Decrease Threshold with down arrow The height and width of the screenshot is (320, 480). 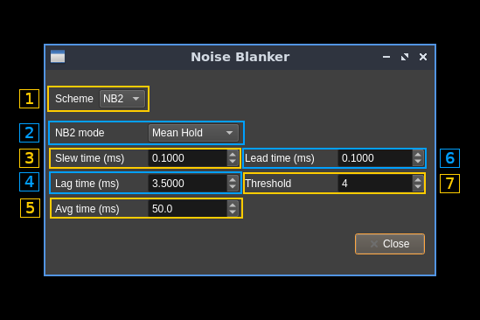tap(418, 187)
